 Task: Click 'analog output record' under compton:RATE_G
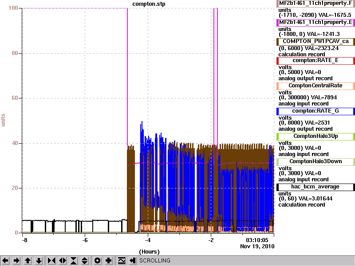305,129
